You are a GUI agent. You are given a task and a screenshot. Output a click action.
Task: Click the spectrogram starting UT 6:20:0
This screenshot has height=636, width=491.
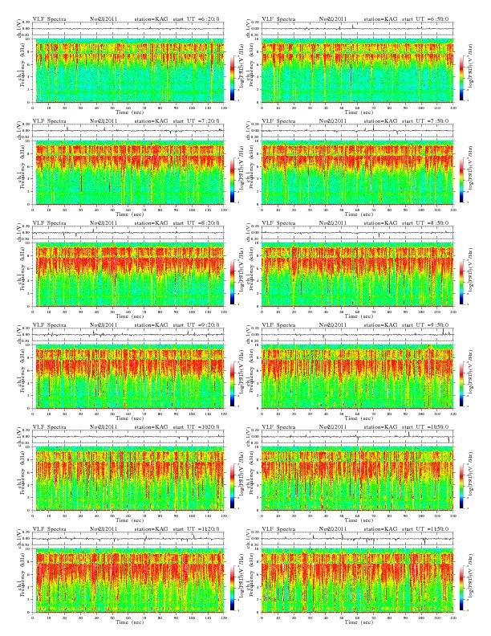(x=128, y=70)
